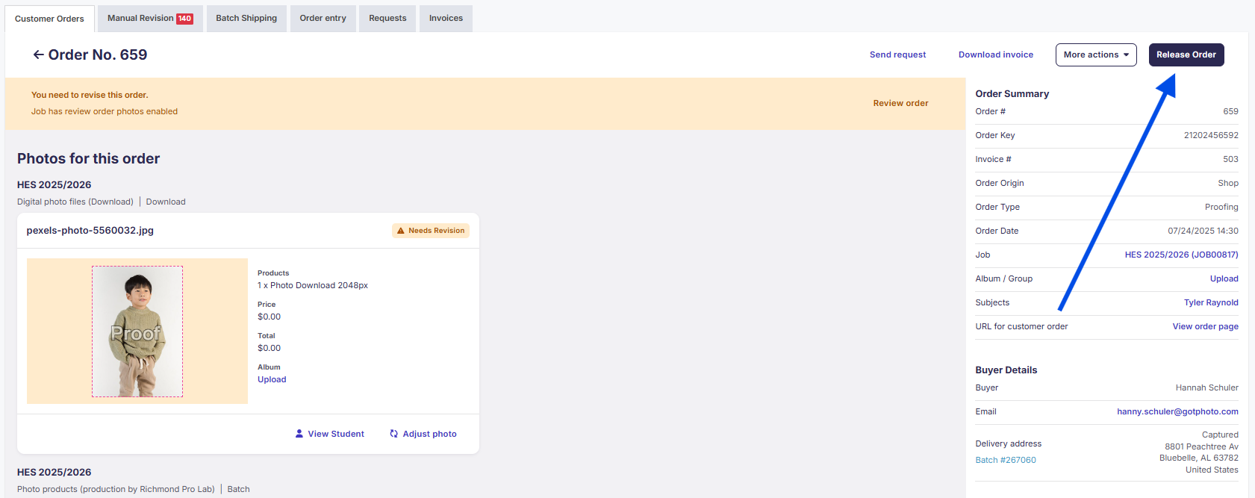1255x498 pixels.
Task: Click 'Digital photo files (Download)' text
Action: tap(75, 202)
